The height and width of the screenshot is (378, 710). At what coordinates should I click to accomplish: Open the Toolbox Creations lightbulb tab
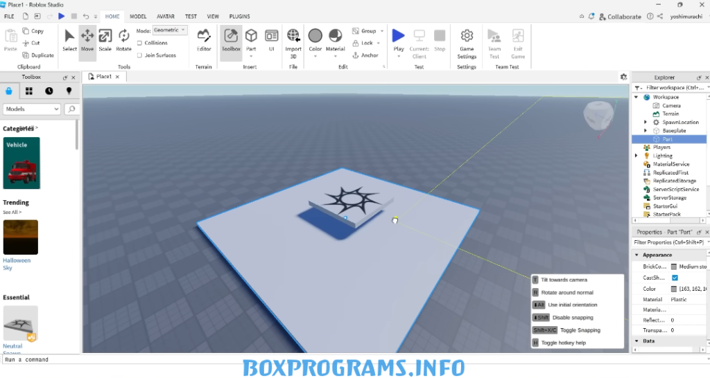[69, 91]
